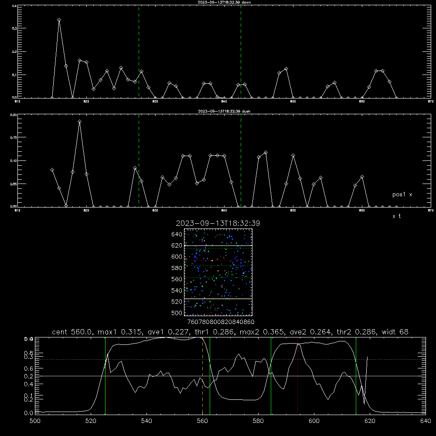The width and height of the screenshot is (436, 436).
Task: Click the red dotted horizontal line in the image
Action: [x=218, y=260]
